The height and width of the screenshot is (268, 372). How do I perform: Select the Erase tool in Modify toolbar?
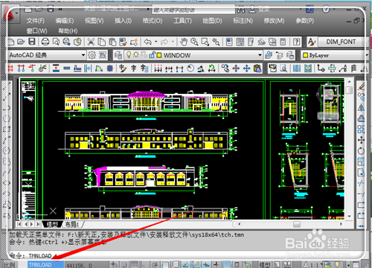point(362,86)
